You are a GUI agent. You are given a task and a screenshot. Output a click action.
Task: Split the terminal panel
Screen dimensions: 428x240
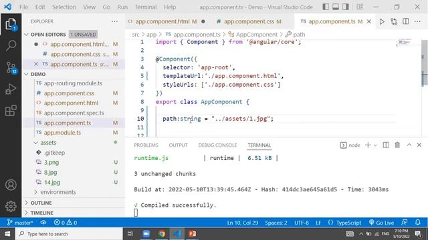[x=386, y=145]
